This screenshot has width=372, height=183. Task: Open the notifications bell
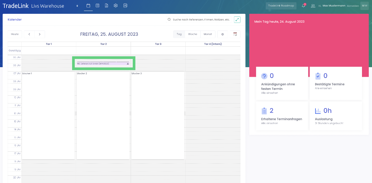point(303,6)
